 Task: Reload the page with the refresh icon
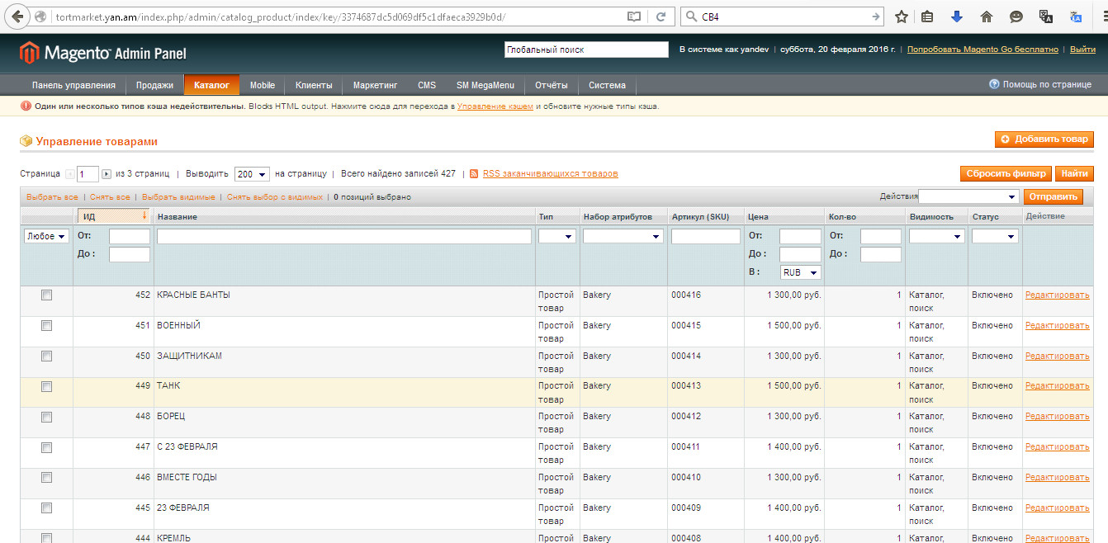(661, 17)
